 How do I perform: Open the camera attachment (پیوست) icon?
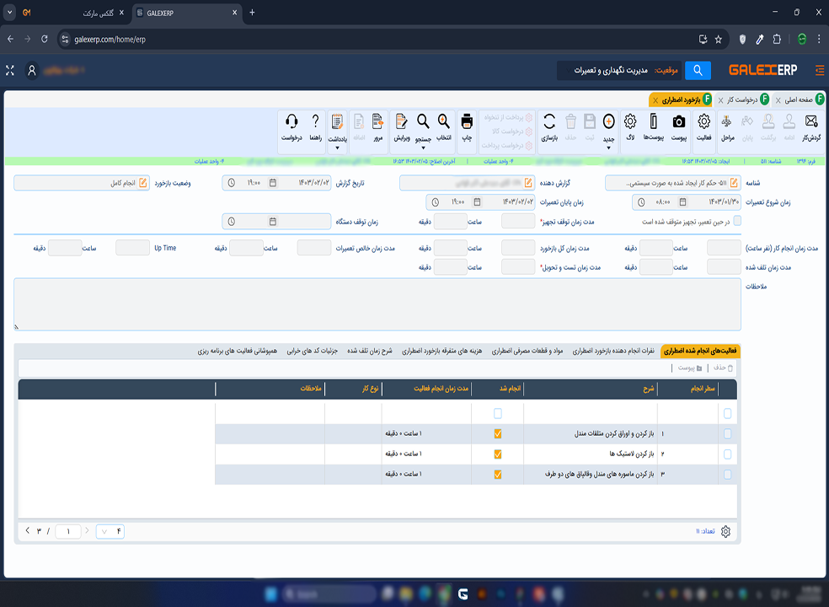[x=678, y=121]
